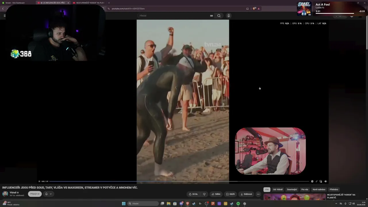
Task: Click the taskbar Hledat search box
Action: click(143, 204)
